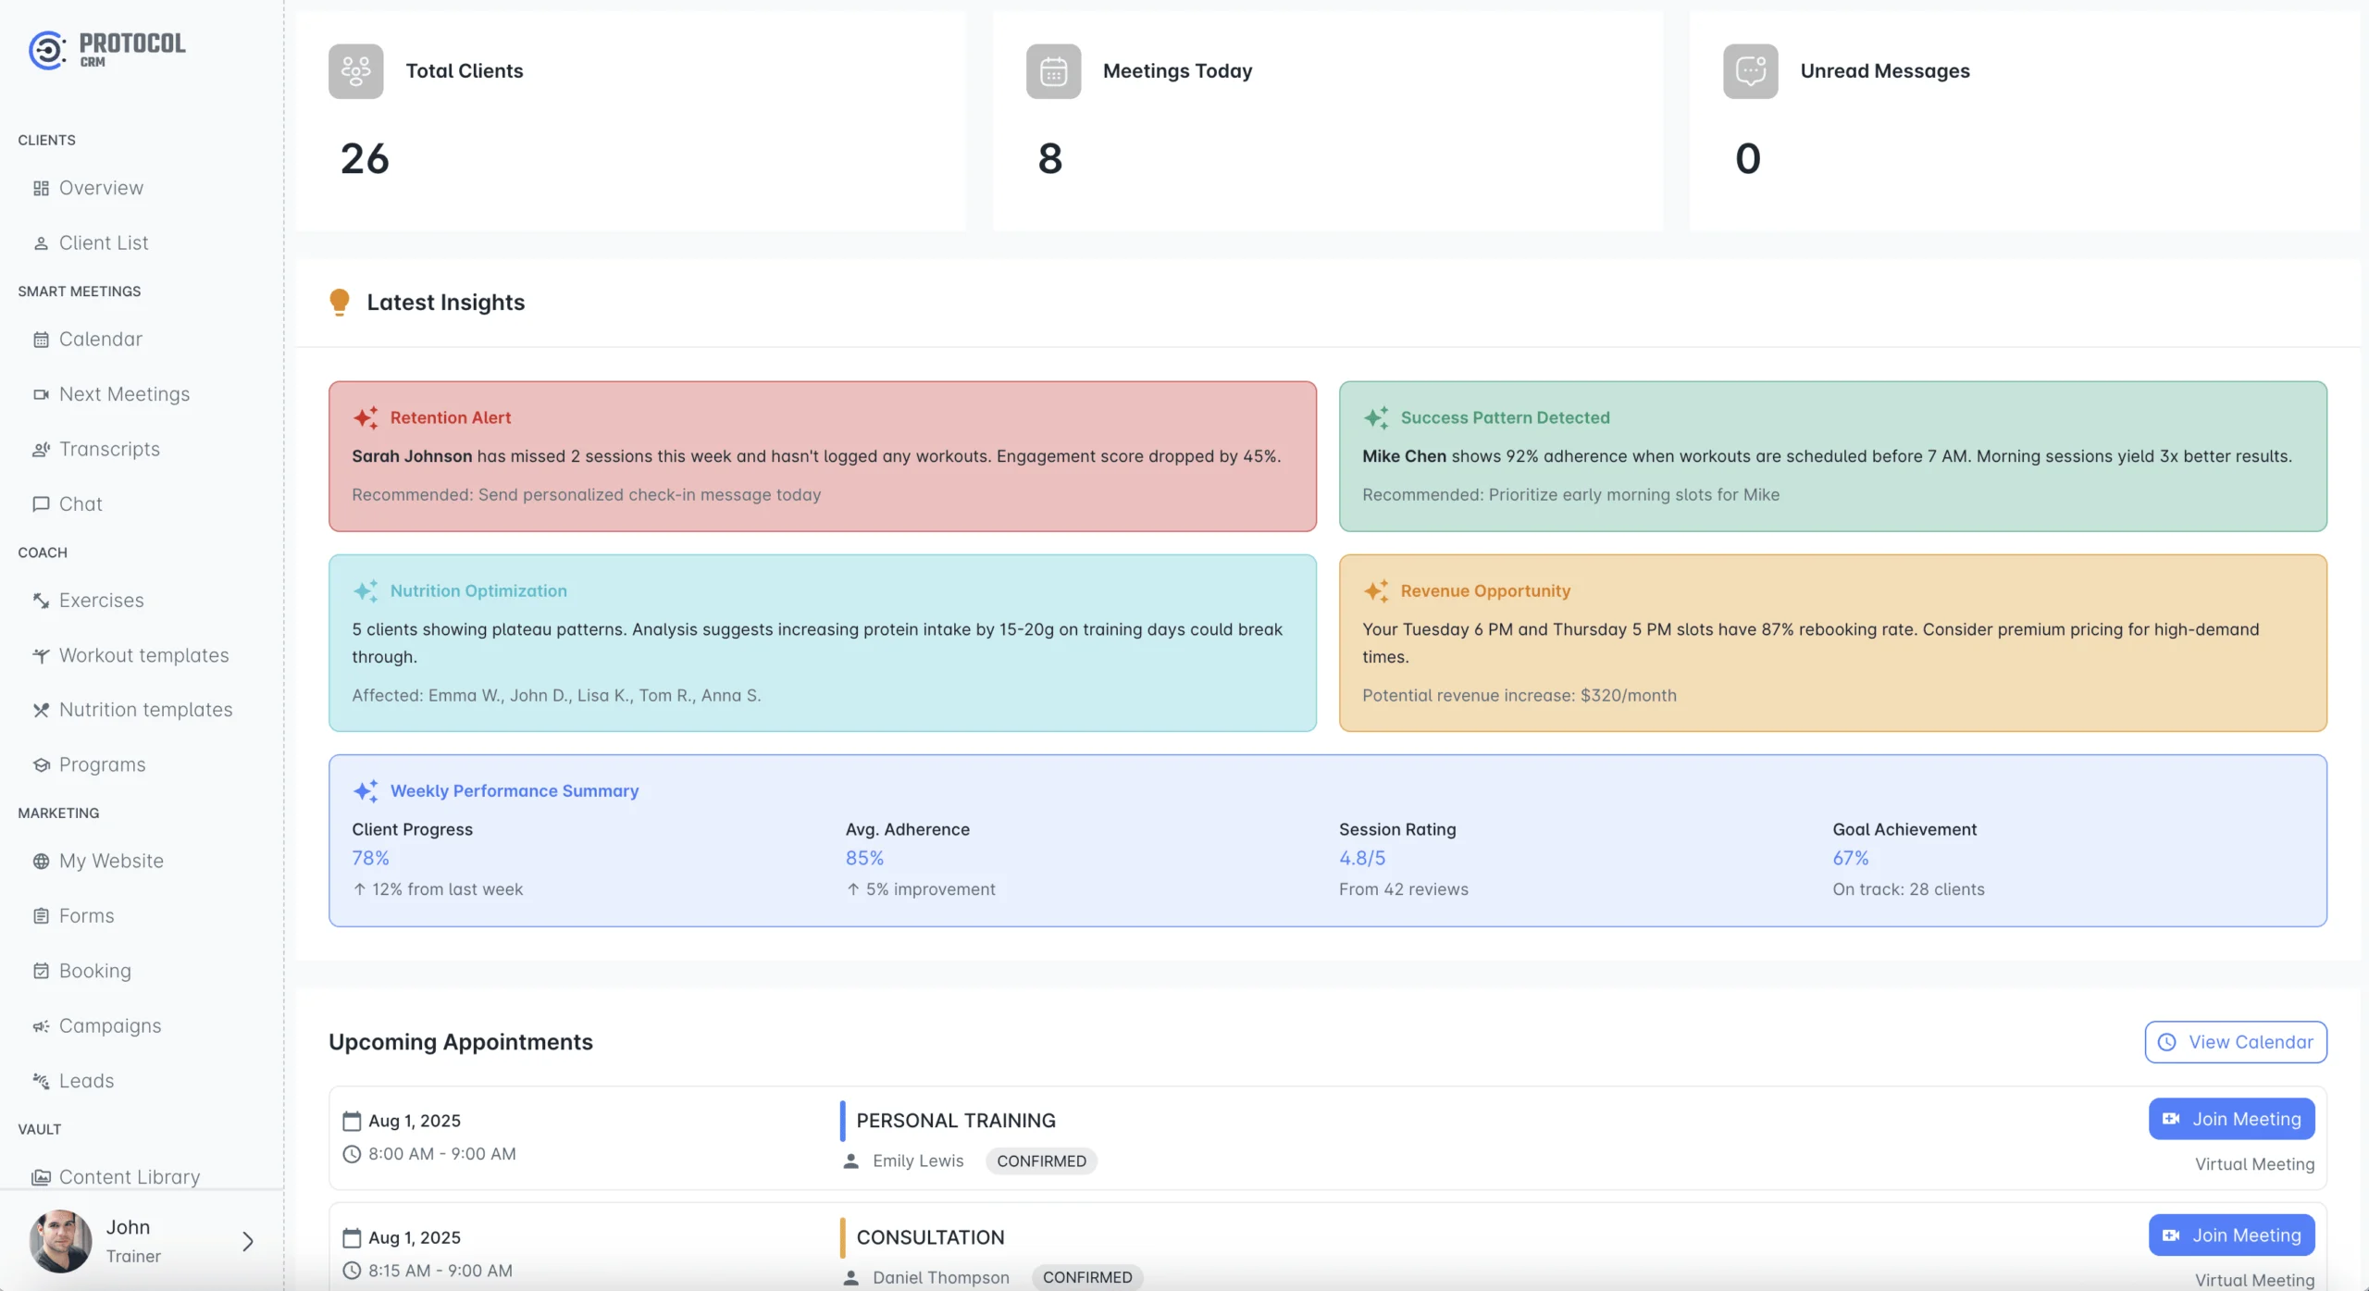Viewport: 2369px width, 1291px height.
Task: Open Transcripts from the sidebar
Action: 109,449
